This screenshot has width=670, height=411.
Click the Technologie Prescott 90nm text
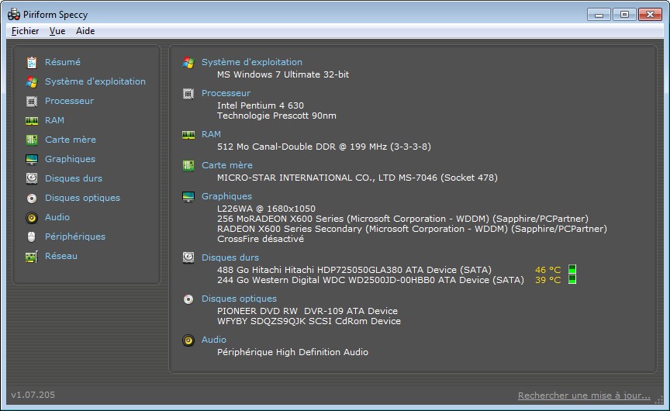[x=277, y=116]
